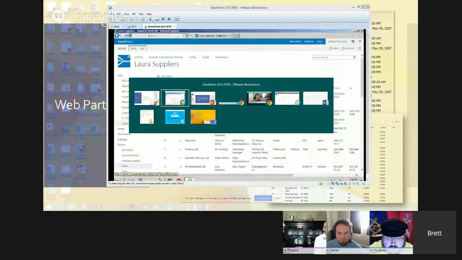The height and width of the screenshot is (260, 462).
Task: Click the Internet Explorer home icon
Action: point(351,36)
